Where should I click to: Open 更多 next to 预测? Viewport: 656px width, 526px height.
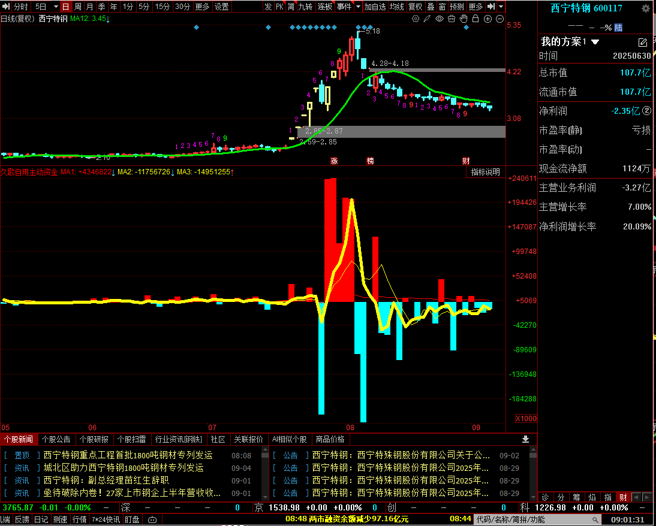click(x=476, y=7)
